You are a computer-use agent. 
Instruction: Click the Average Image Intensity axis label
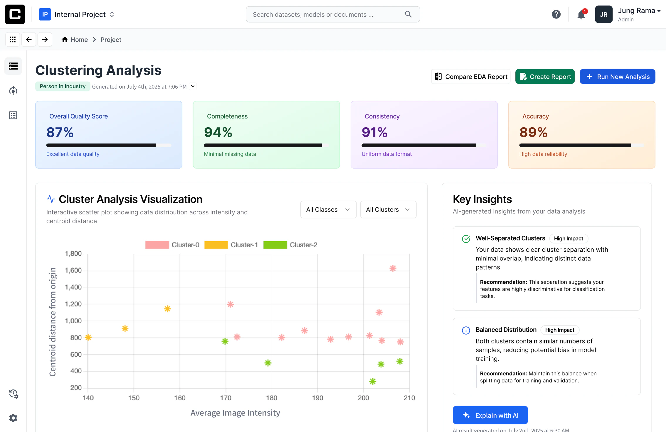click(x=235, y=413)
